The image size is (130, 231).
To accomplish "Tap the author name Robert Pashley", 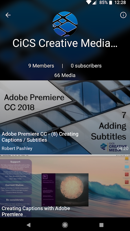I will 17,148.
